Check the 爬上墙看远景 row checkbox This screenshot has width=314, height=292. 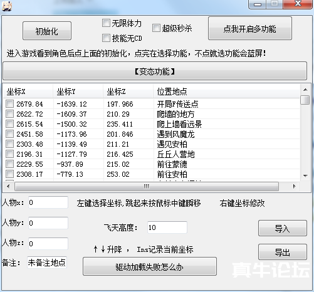(9, 124)
